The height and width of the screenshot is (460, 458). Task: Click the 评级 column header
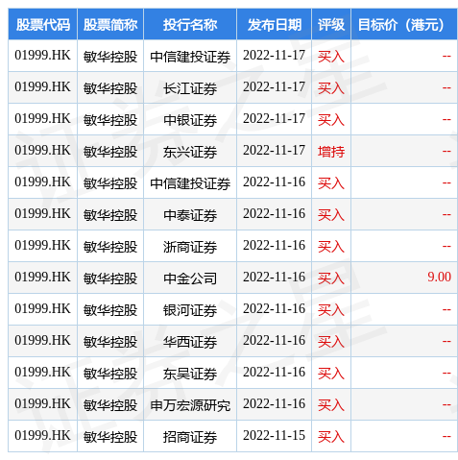coord(331,24)
